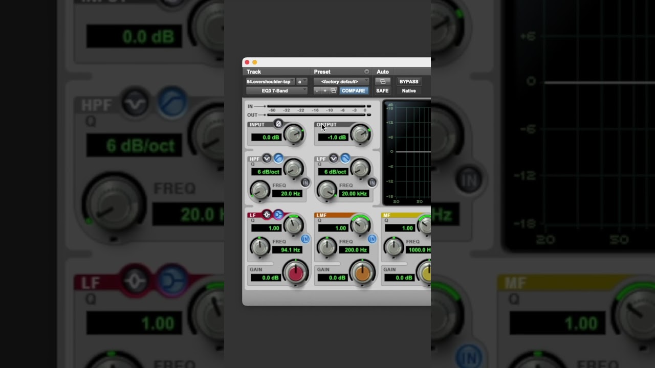Click the LPF Q slope knob
The image size is (655, 368).
361,168
